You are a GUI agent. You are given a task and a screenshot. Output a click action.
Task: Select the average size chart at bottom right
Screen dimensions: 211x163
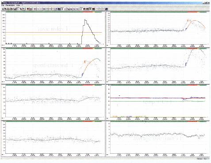coord(158,138)
